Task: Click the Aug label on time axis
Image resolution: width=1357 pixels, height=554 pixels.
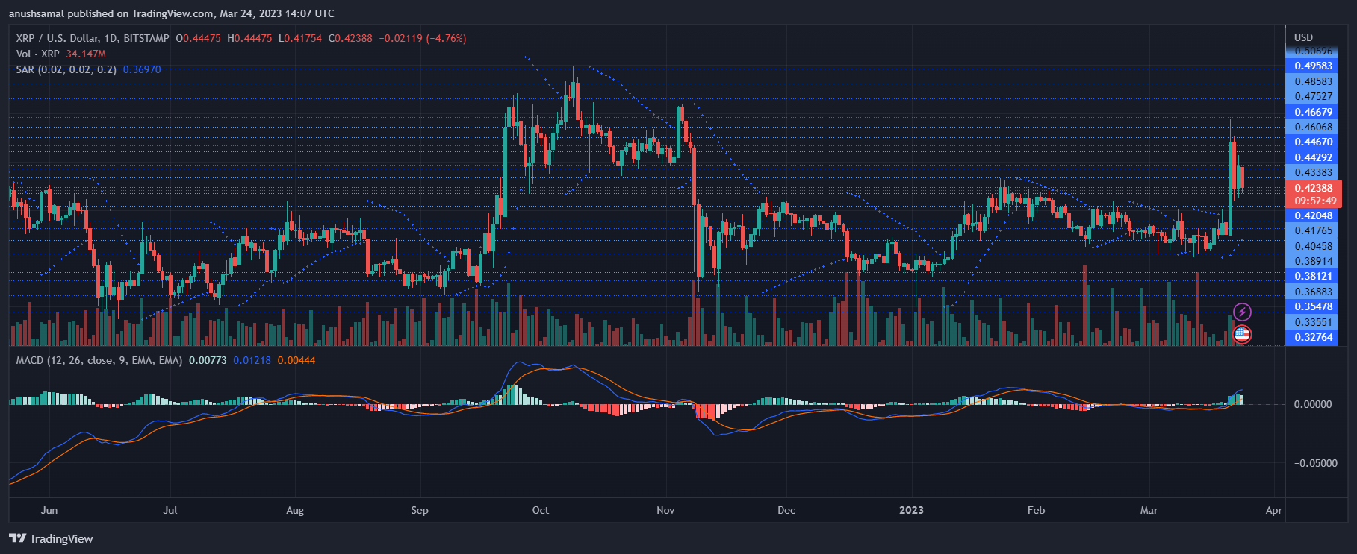Action: click(x=295, y=510)
